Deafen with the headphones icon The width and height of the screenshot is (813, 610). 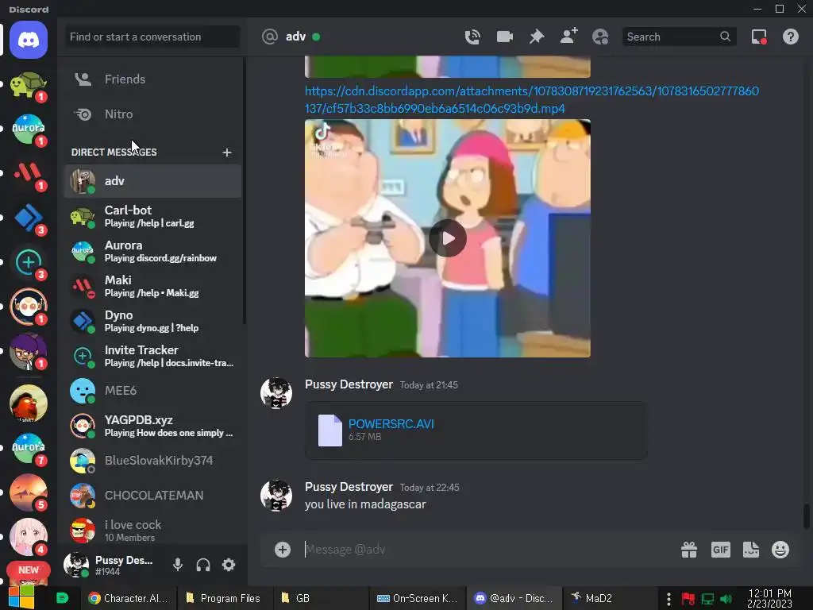[x=203, y=565]
